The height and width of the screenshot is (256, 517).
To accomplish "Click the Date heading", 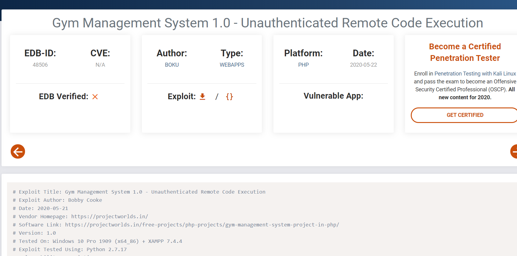I will click(x=363, y=53).
